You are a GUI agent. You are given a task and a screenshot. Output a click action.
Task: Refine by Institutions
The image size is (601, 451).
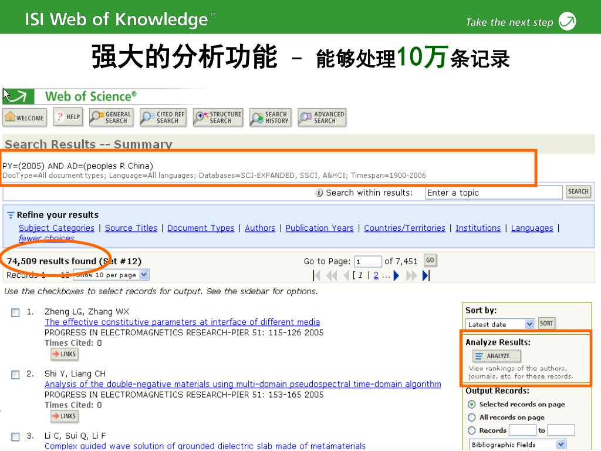pos(478,228)
